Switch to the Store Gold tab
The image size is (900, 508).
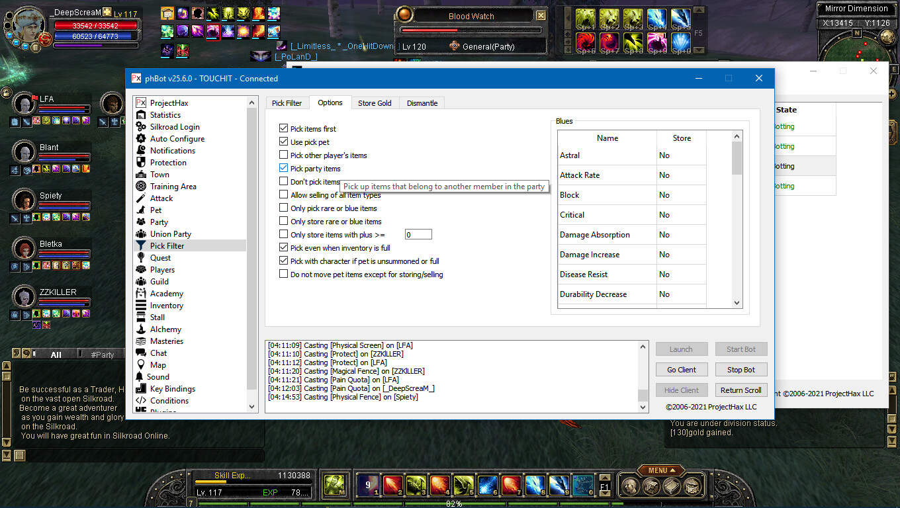[x=375, y=103]
